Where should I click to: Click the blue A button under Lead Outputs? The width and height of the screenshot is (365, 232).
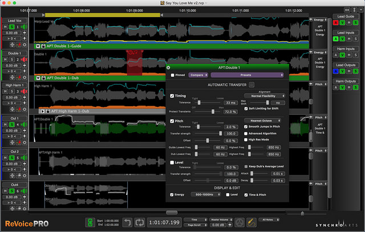(x=335, y=71)
